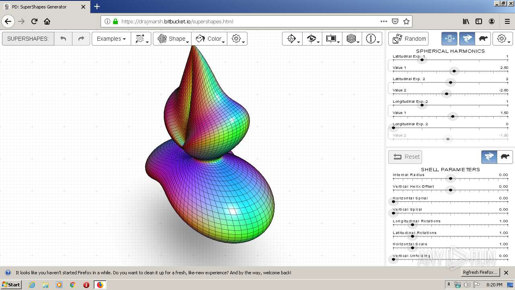Dismiss the Firefox notification bar

tap(506, 273)
